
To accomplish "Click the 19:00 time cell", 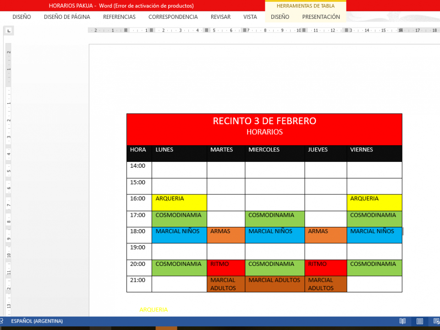I will [x=139, y=252].
